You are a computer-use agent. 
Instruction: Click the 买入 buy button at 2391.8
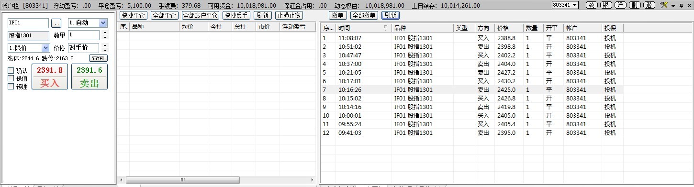tap(50, 77)
